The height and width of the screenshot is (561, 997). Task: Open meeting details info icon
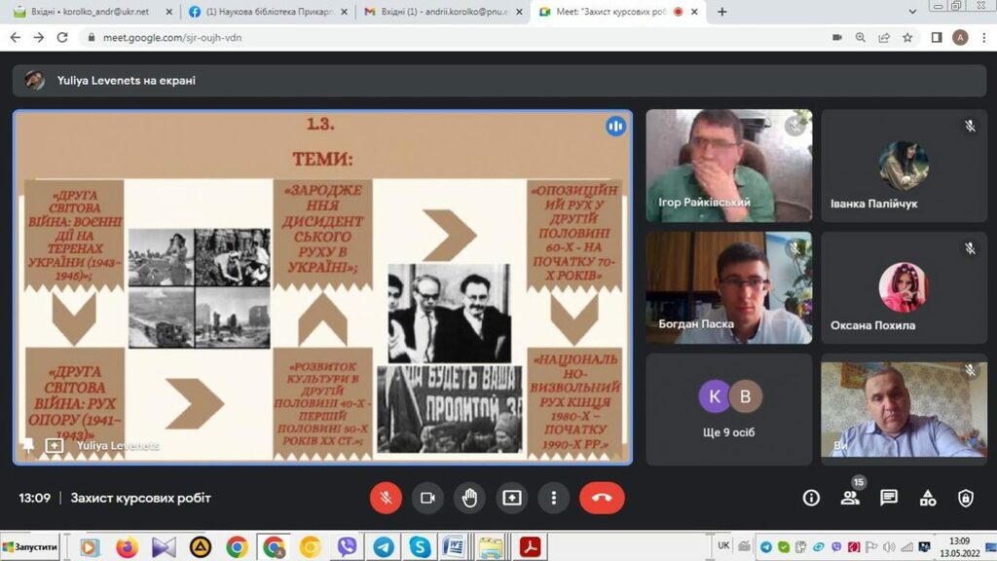811,498
